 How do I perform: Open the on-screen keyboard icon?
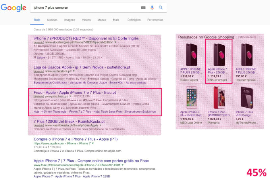pos(143,8)
